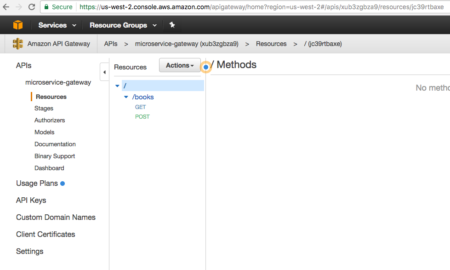Select microservice-gateway API in sidebar
The width and height of the screenshot is (450, 270).
click(58, 82)
